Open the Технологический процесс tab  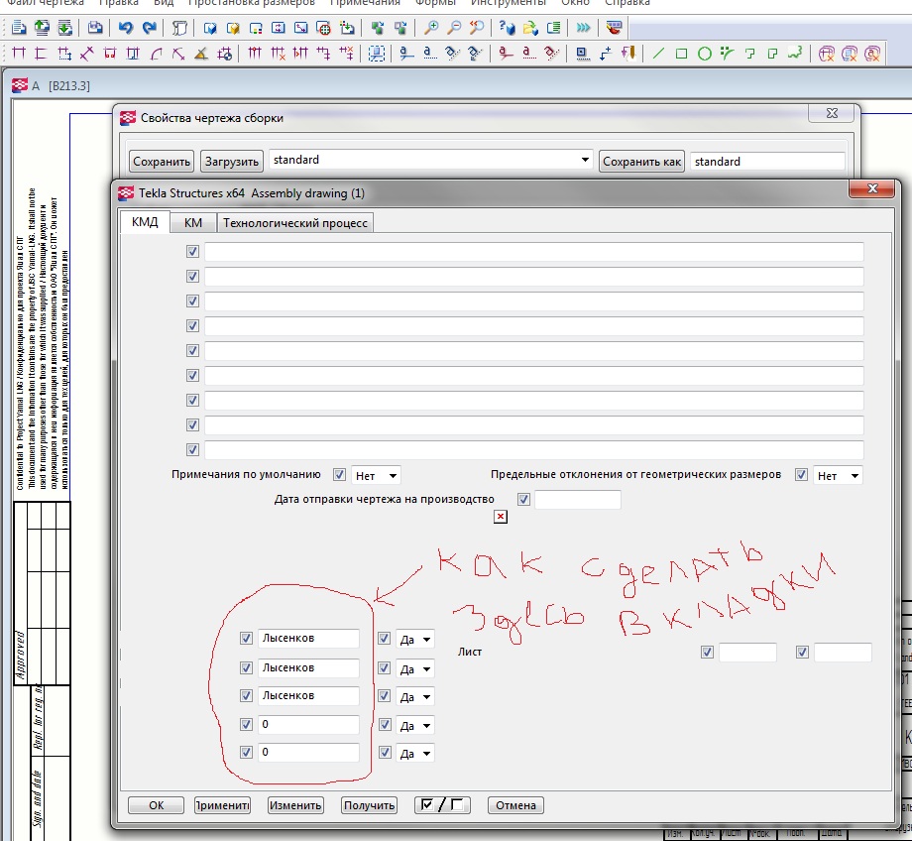[x=295, y=223]
